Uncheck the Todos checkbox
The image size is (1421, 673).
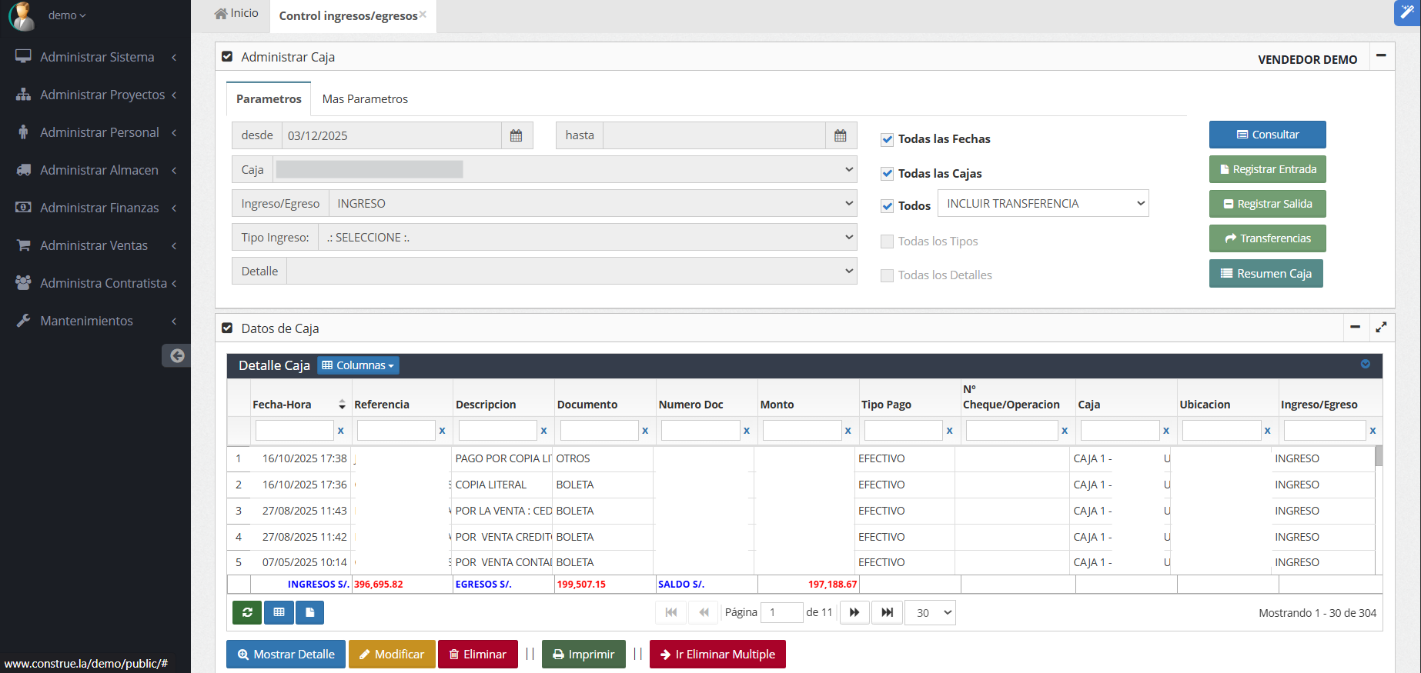click(888, 206)
